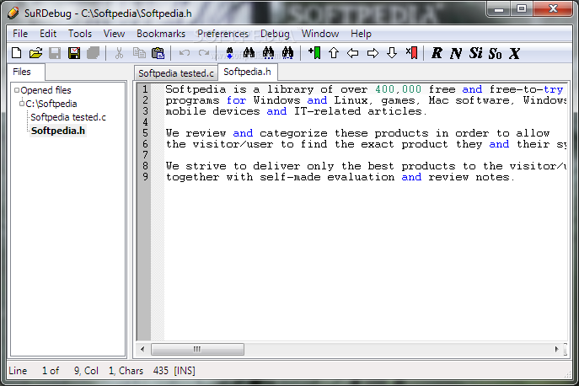Click the SuRDebug pencil icon in title bar

pos(13,13)
